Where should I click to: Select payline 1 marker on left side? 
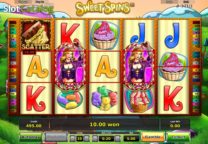click(x=13, y=67)
